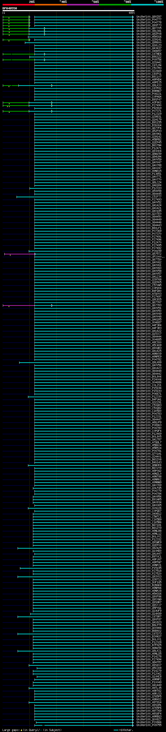Viewport: 166px width, 732px height.
Task: Select label UniRef100_P04782
Action: [x=149, y=359]
